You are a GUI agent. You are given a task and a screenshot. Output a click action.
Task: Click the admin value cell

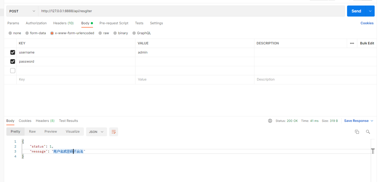click(195, 52)
